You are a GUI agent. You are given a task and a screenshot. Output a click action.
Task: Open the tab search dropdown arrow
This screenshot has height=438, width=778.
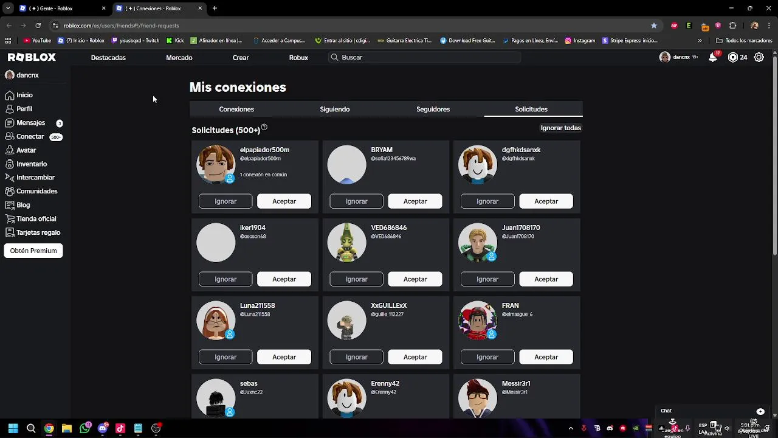pos(8,9)
